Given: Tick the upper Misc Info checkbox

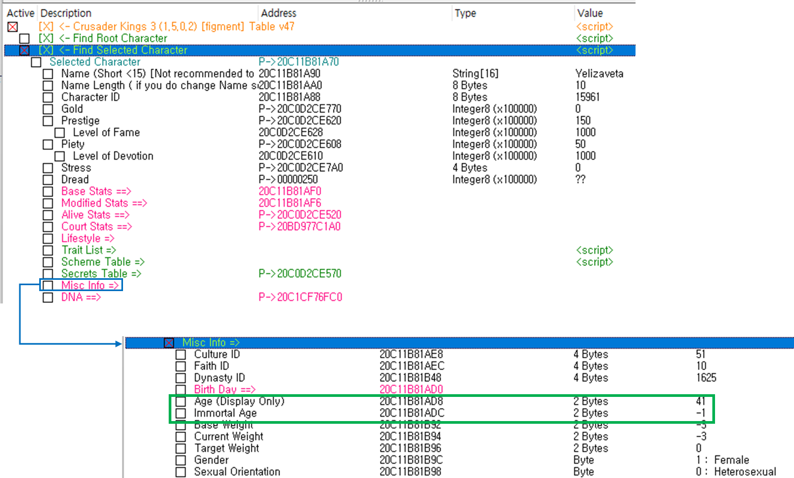Looking at the screenshot, I should coord(48,286).
